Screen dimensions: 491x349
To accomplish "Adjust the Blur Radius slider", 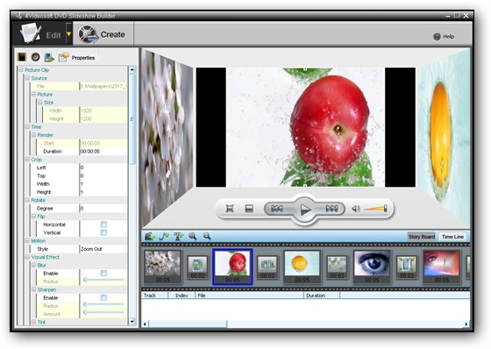I will [103, 280].
